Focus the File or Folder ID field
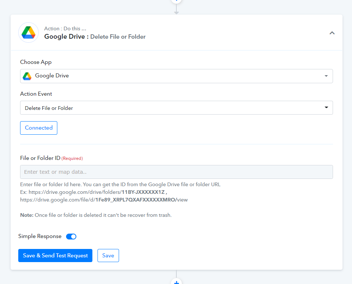Image resolution: width=352 pixels, height=284 pixels. point(176,172)
